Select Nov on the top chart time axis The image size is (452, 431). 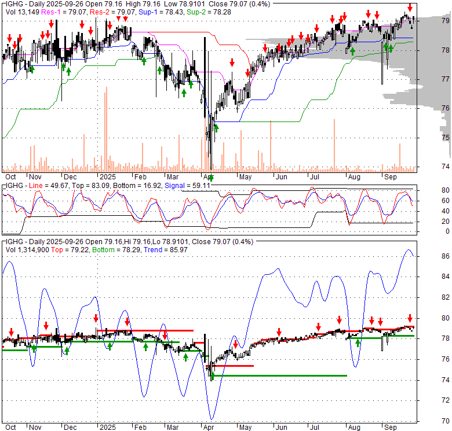[35, 177]
